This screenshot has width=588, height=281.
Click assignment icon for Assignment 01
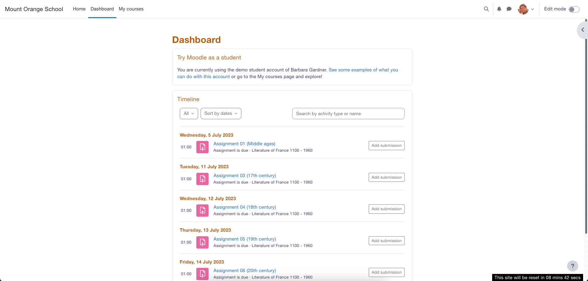(202, 147)
